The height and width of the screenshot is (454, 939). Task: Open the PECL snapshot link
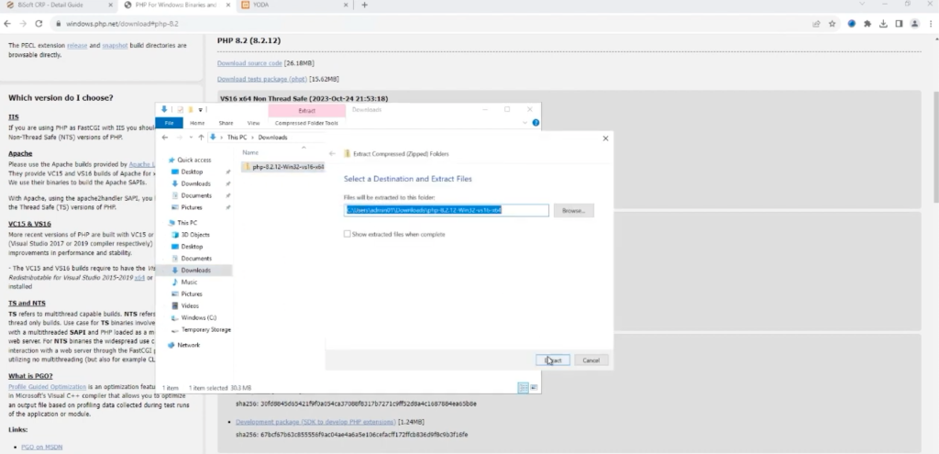[x=115, y=46]
